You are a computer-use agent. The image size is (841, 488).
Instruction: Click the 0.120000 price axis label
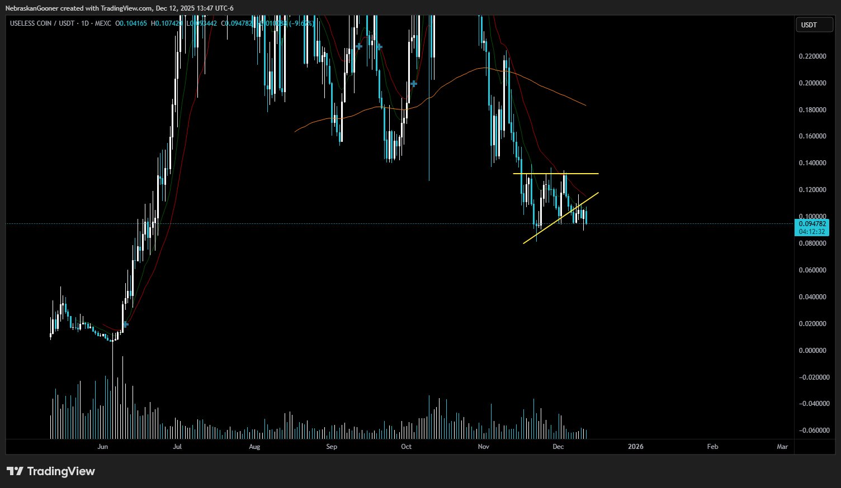[x=812, y=190]
